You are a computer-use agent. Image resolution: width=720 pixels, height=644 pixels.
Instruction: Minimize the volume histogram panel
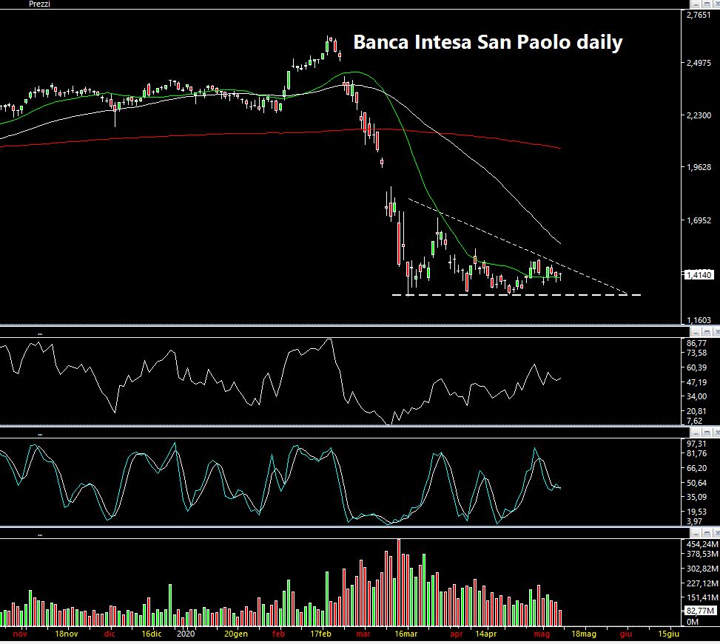[x=696, y=533]
